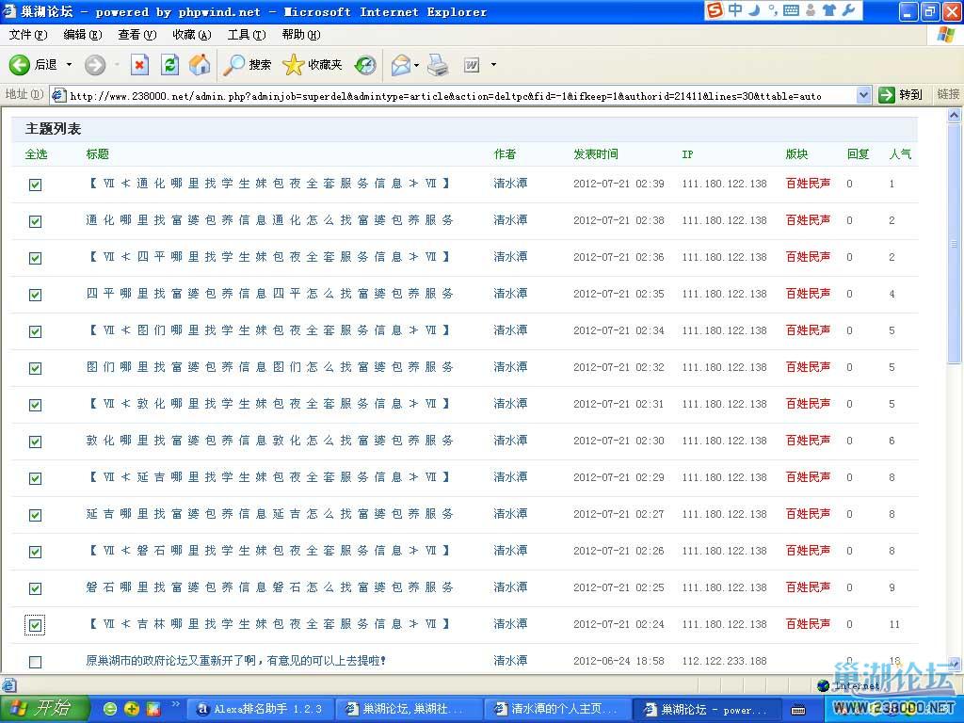
Task: Expand the quick launch overflow chevron
Action: (174, 704)
